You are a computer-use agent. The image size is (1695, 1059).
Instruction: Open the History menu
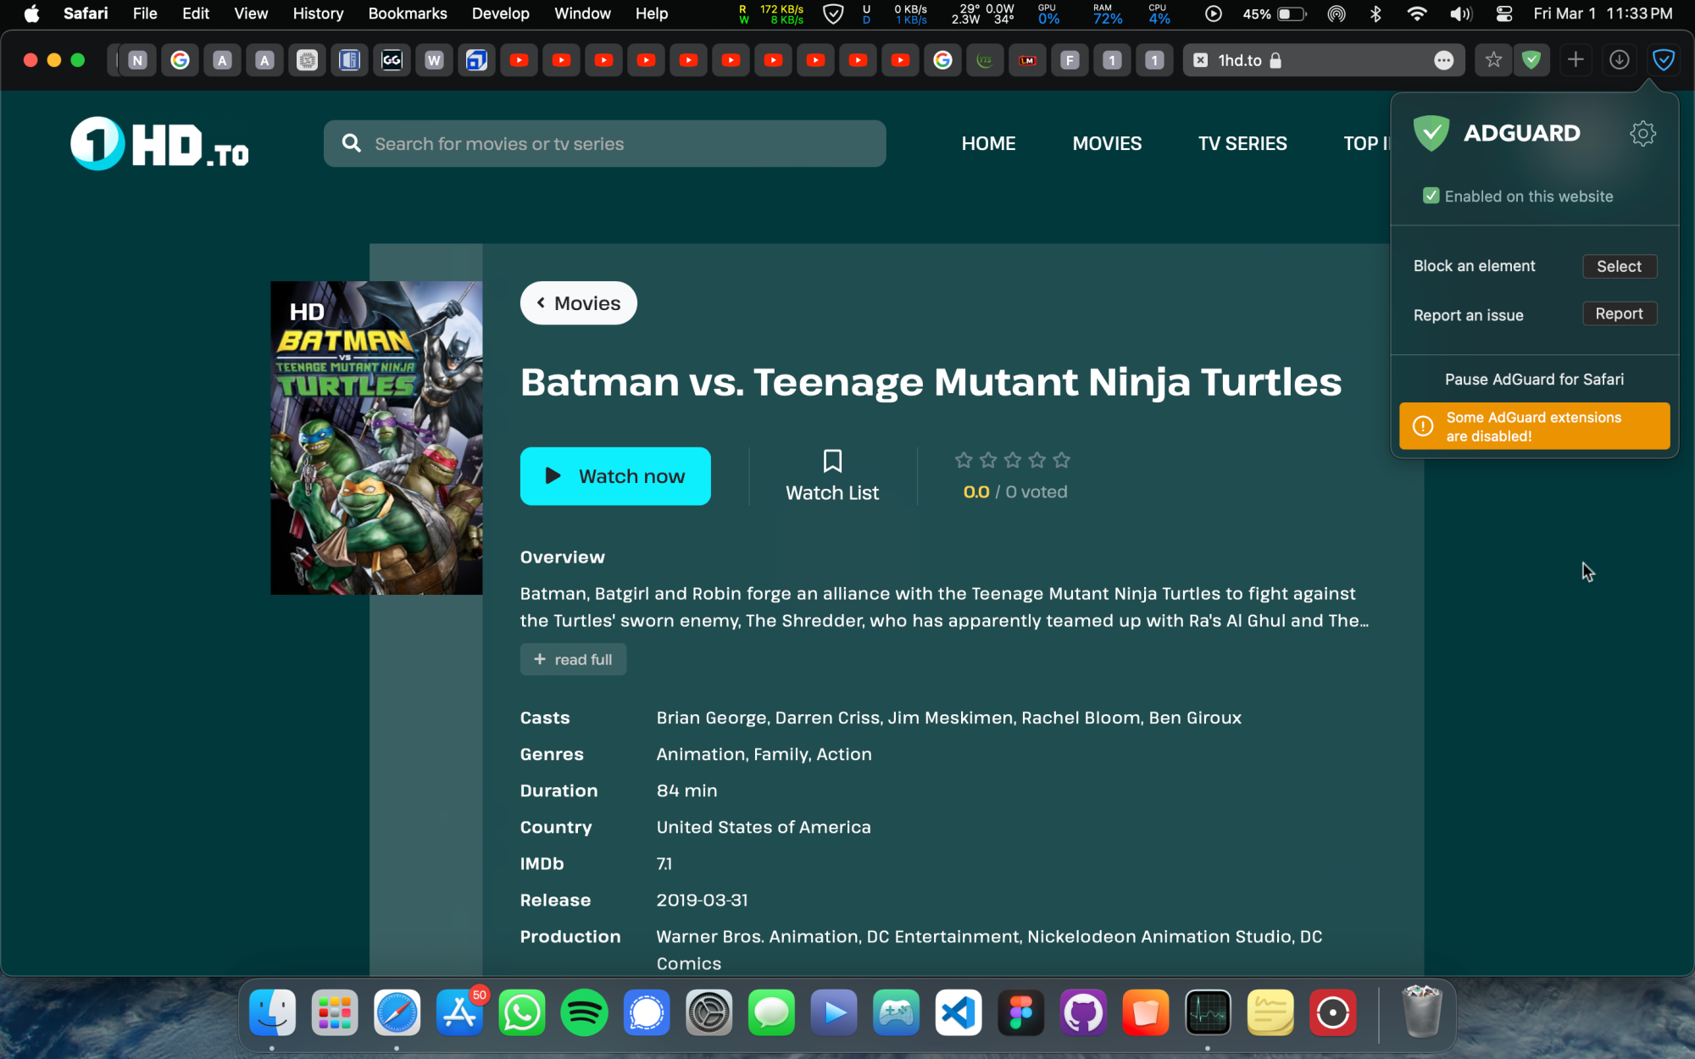pyautogui.click(x=318, y=14)
